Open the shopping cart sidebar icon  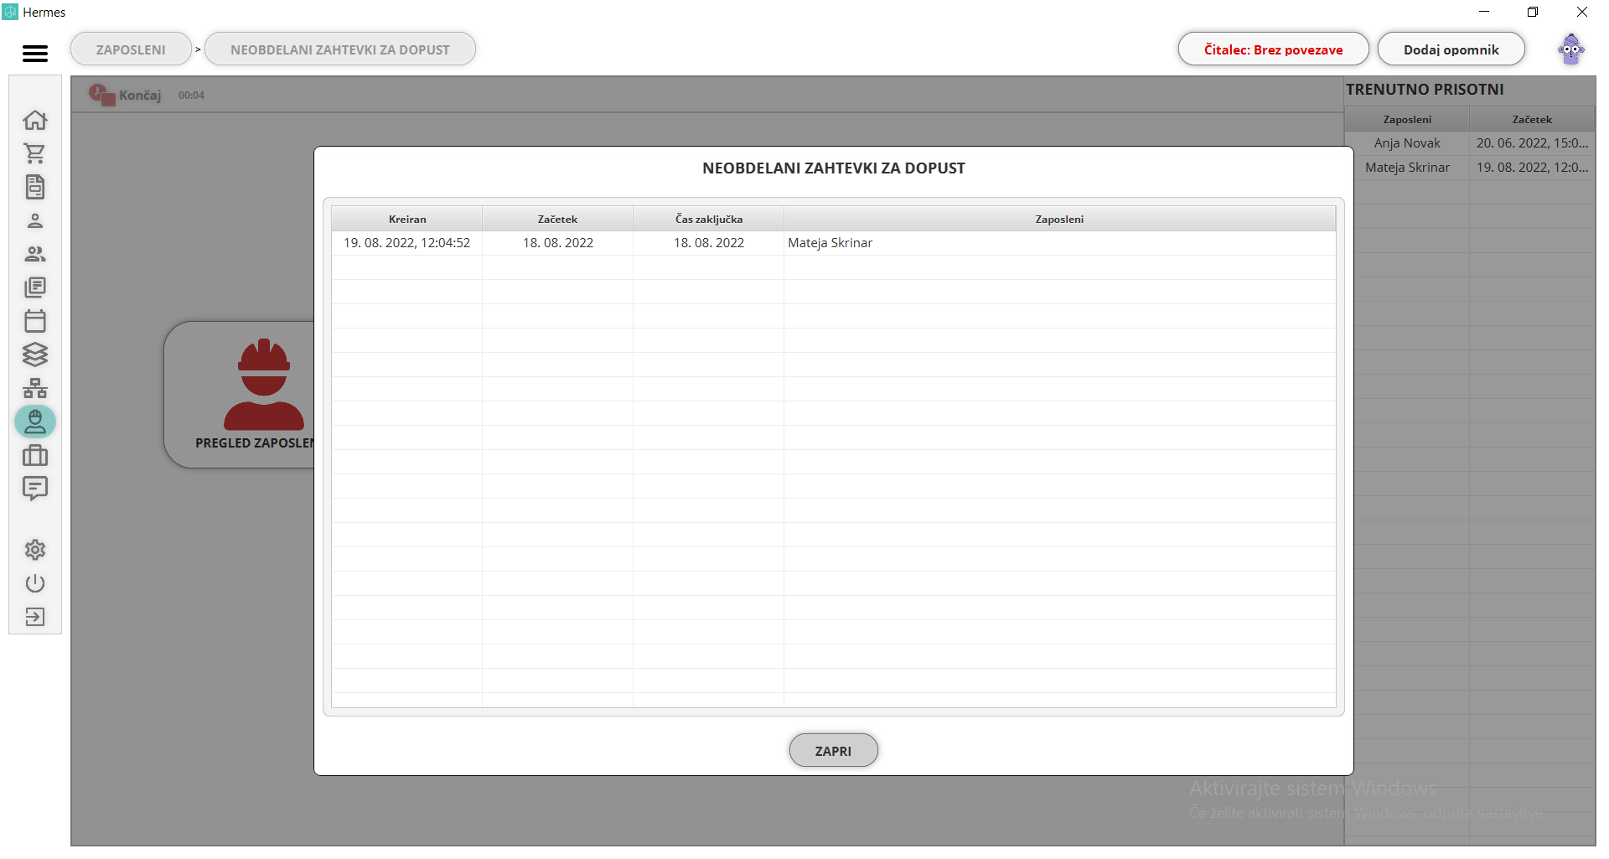(35, 153)
